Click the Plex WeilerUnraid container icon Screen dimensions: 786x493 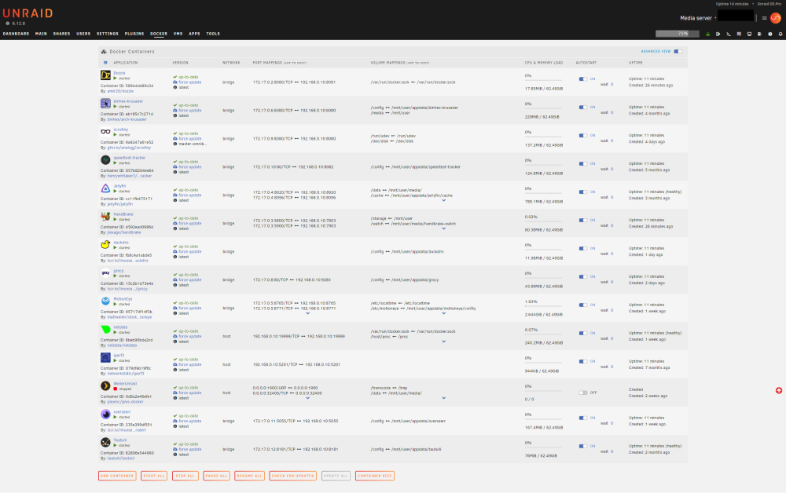[x=105, y=386]
